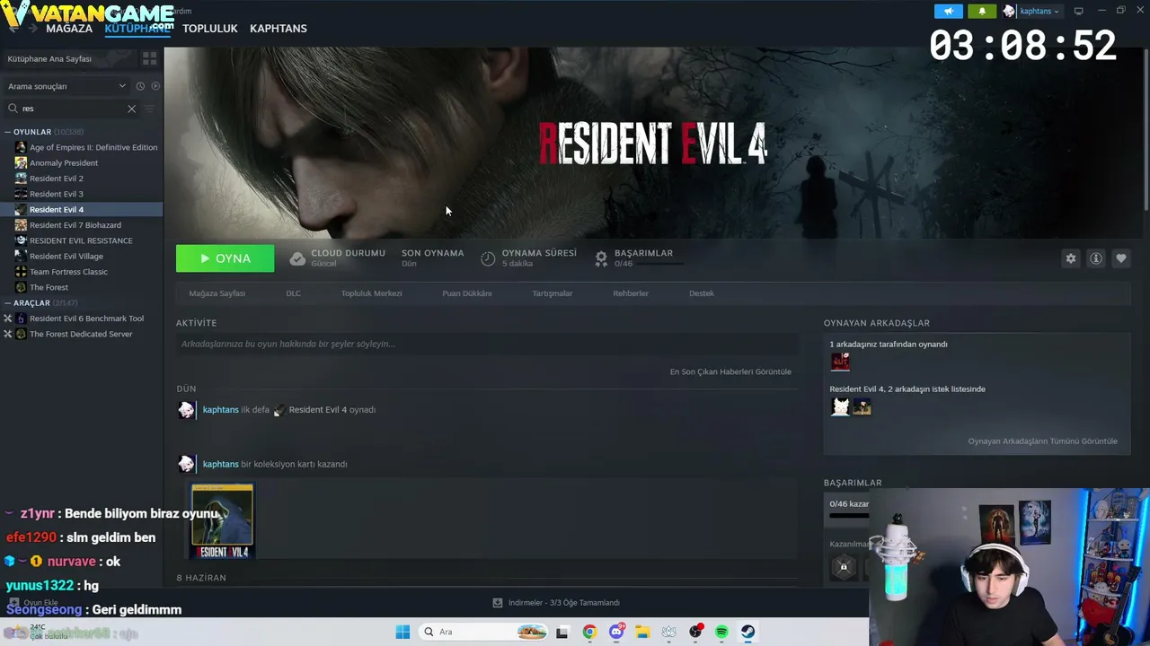Screen dimensions: 1150x646
Task: Open the Tartışmalar tab
Action: click(553, 293)
